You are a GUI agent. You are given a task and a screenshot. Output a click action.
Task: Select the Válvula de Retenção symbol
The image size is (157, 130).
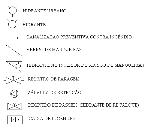click(14, 94)
